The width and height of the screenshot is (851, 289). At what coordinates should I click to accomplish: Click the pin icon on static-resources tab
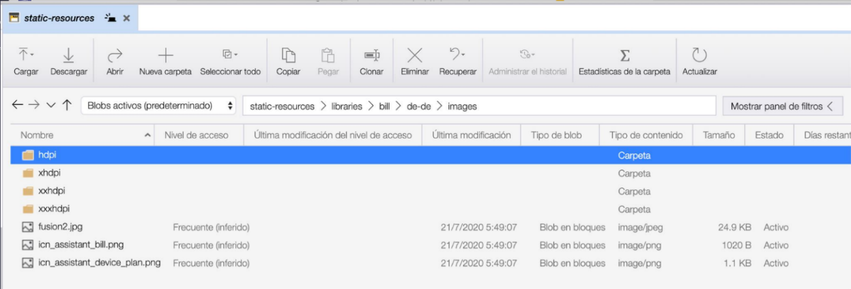[111, 18]
